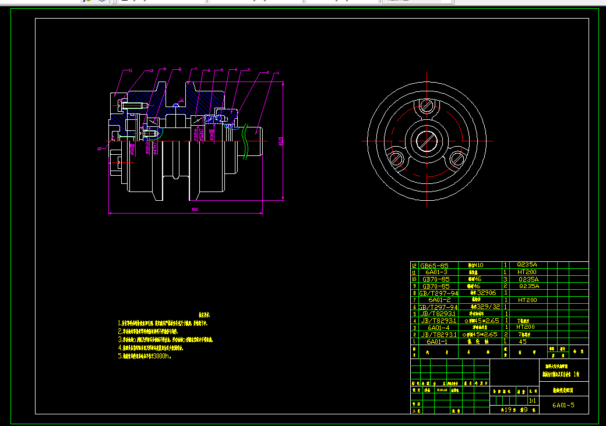
Task: Select GB70-85 in parts list row 10
Action: [436, 279]
